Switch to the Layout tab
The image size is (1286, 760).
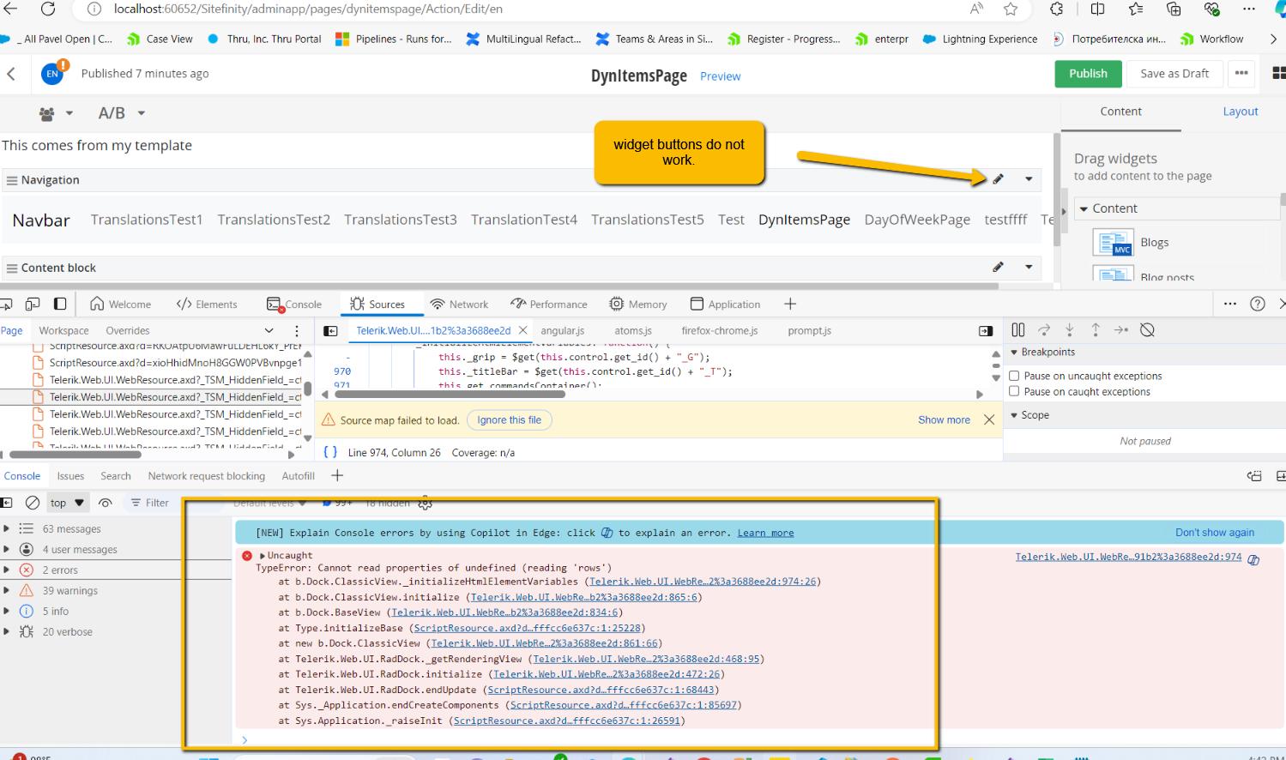1241,112
